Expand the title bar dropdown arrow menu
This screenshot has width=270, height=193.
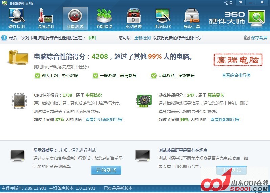click(241, 3)
